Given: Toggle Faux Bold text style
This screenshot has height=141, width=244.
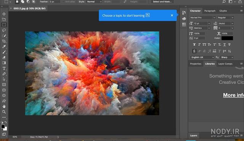Looking at the screenshot, I should 194,45.
